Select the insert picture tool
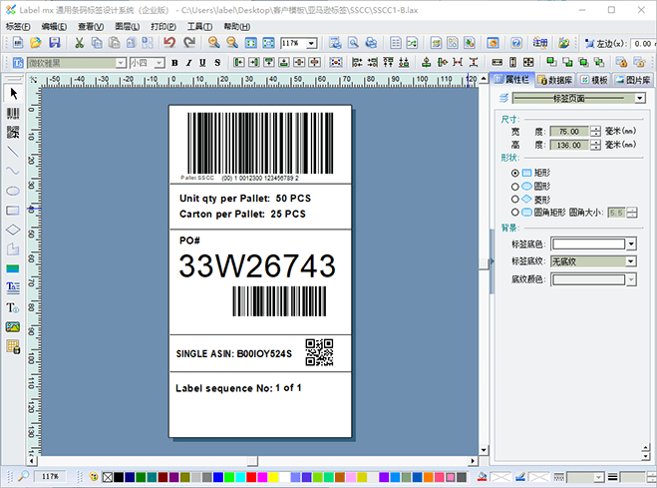This screenshot has width=657, height=488. (x=13, y=327)
